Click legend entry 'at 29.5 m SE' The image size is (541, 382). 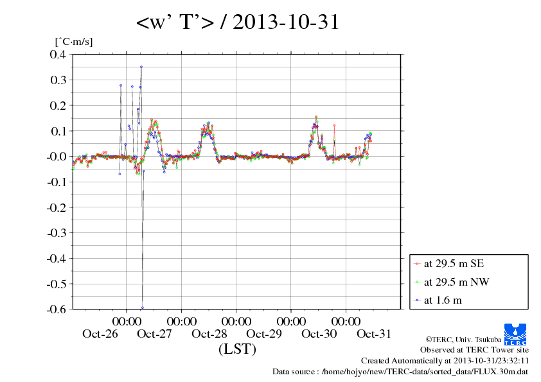[454, 264]
